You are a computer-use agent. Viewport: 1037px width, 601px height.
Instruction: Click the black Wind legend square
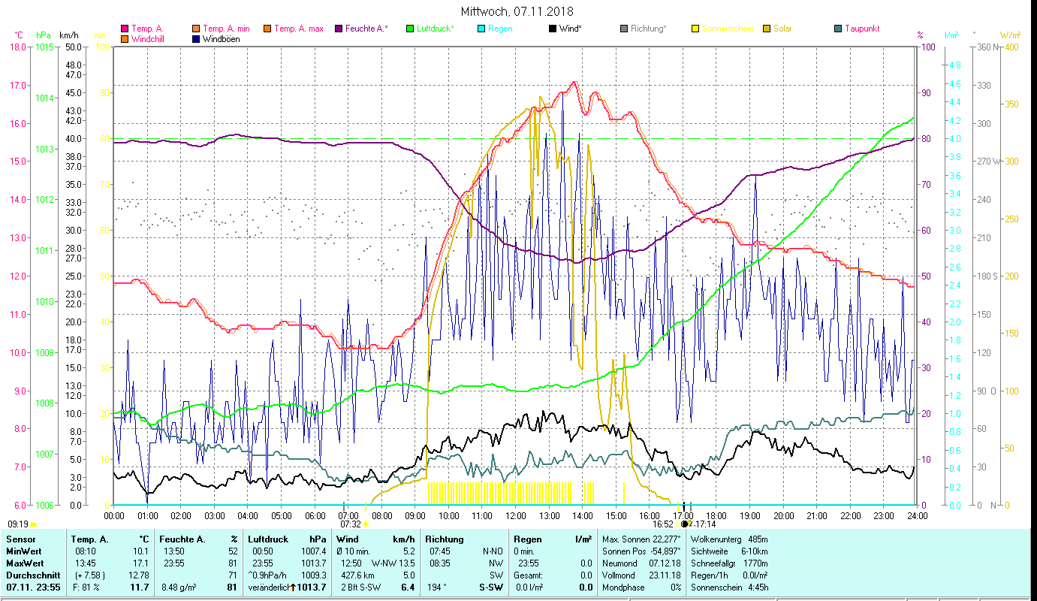[x=553, y=29]
